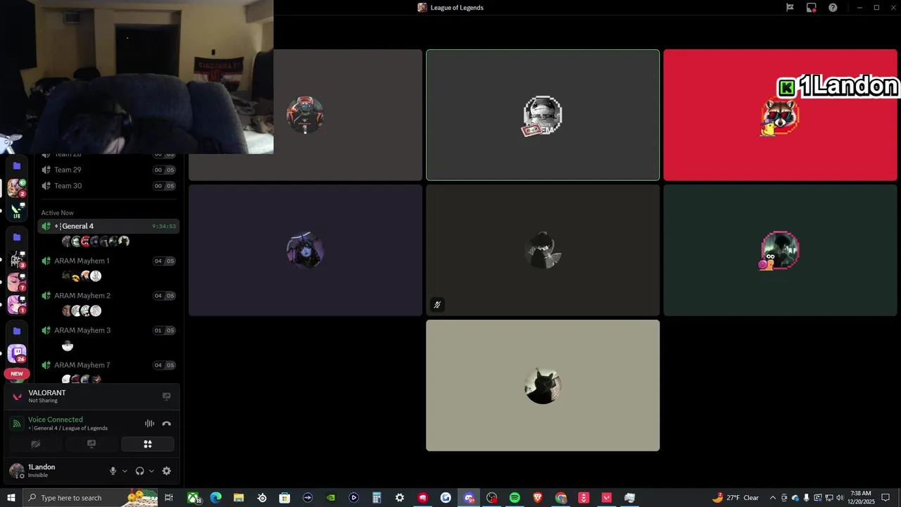Open the server with 3 notifications

pos(17,260)
